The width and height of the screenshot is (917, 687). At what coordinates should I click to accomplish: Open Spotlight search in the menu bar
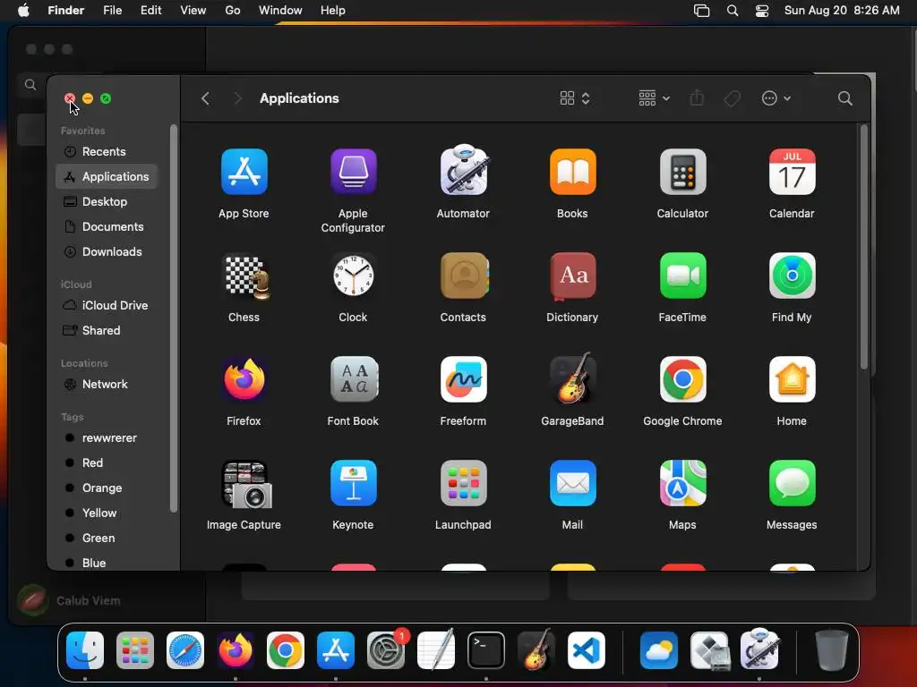tap(733, 11)
